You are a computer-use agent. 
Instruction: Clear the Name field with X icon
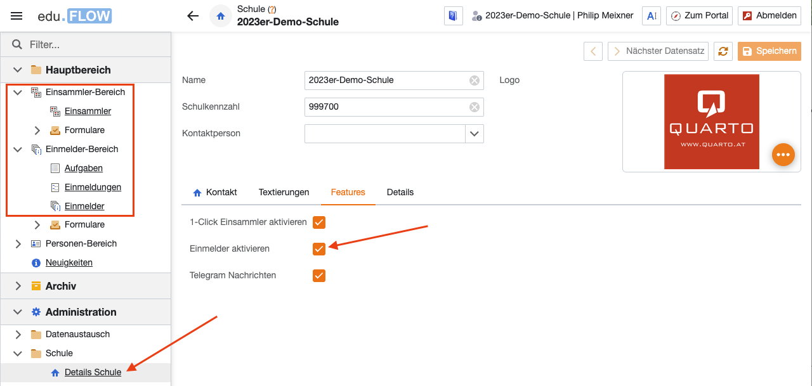coord(474,80)
